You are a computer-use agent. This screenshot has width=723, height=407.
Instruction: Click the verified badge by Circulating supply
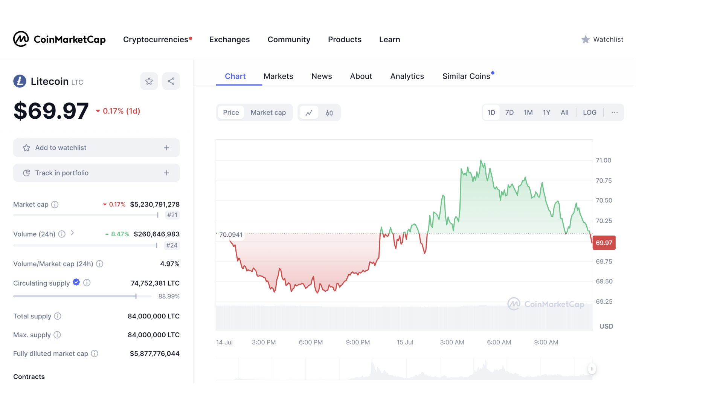pyautogui.click(x=76, y=282)
